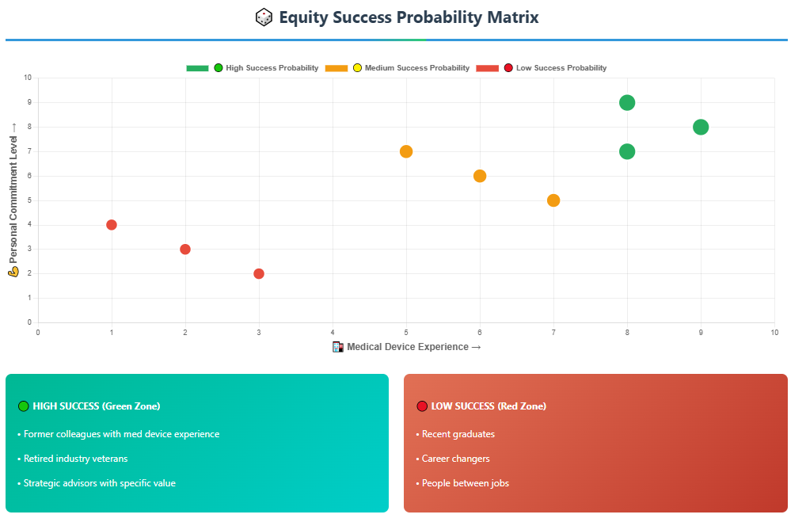Click the yellow circle emoji in the chart legend
The image size is (806, 522).
tap(357, 68)
